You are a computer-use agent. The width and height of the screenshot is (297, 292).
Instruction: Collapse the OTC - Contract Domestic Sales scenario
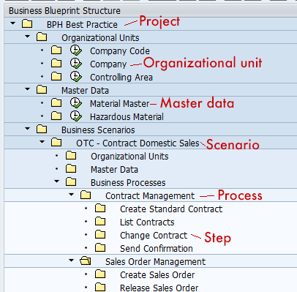point(42,142)
